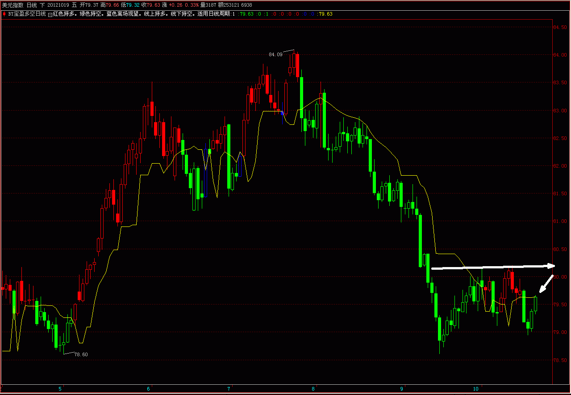Image resolution: width=571 pixels, height=395 pixels.
Task: Click the opening price 开79.37
Action: tap(89, 5)
